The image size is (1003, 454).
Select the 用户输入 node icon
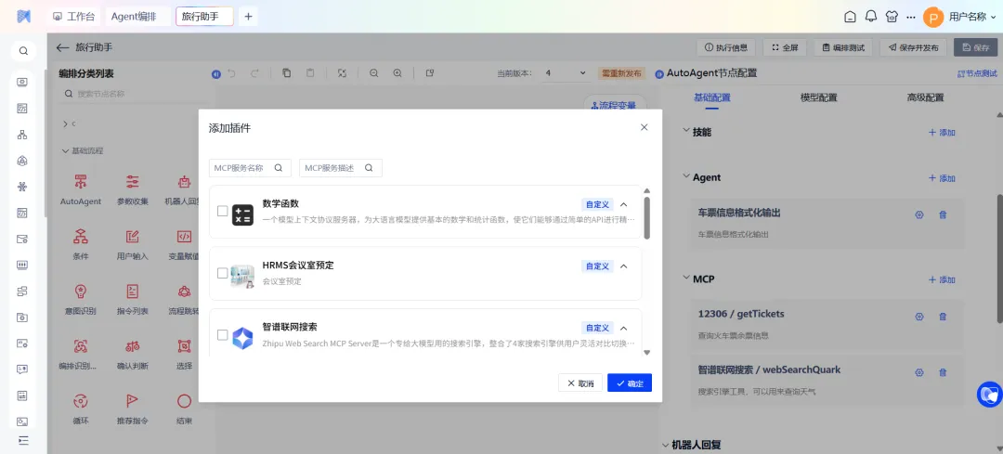pos(133,237)
